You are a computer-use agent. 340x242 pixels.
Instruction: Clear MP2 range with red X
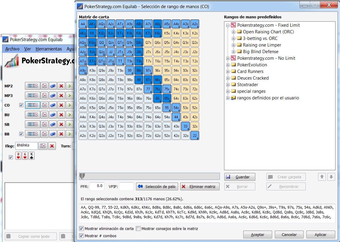tap(61, 86)
